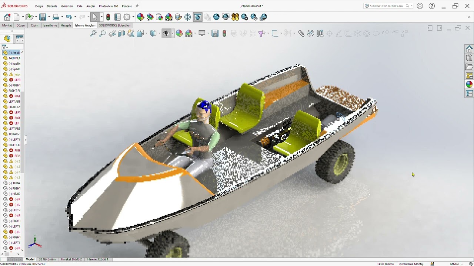
Task: Open the Araçlar menu
Action: (91, 6)
